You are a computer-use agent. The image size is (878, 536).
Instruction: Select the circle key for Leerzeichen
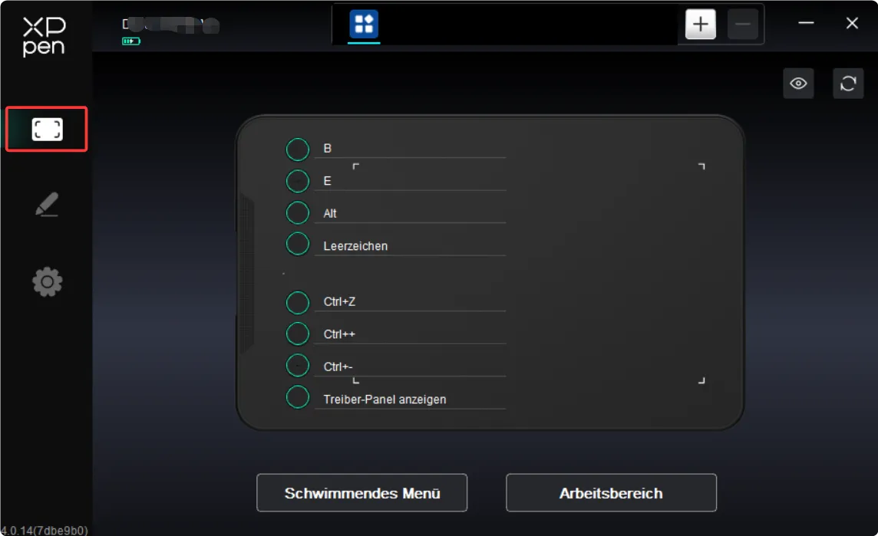297,244
